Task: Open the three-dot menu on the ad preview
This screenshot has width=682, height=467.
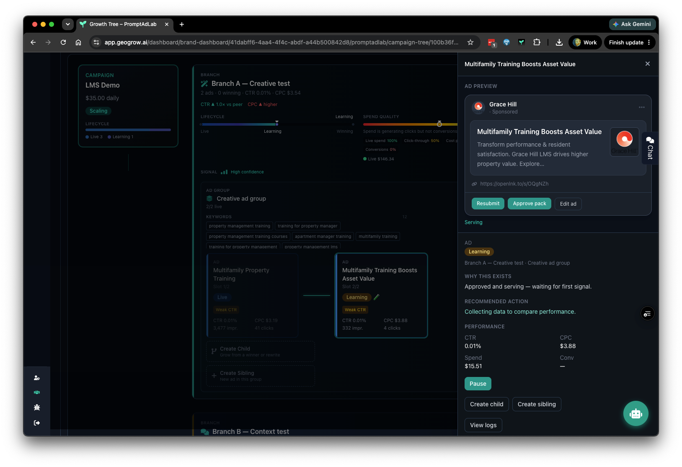Action: click(x=641, y=107)
